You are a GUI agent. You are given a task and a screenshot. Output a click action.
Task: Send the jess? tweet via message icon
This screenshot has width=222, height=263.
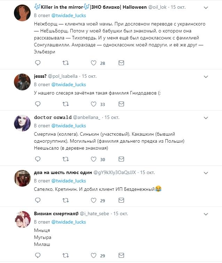[x=121, y=104]
